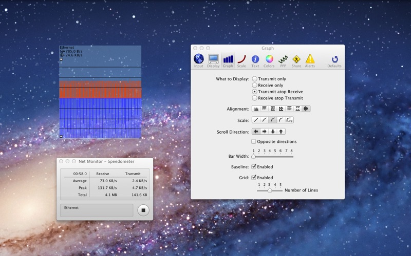
Task: Choose bottom-aligned bars in Alignment row
Action: tap(256, 109)
